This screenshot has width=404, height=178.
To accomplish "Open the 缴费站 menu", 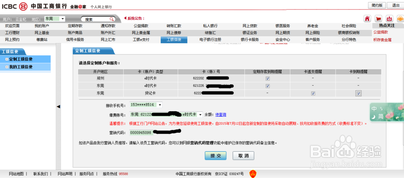I will (x=42, y=40).
